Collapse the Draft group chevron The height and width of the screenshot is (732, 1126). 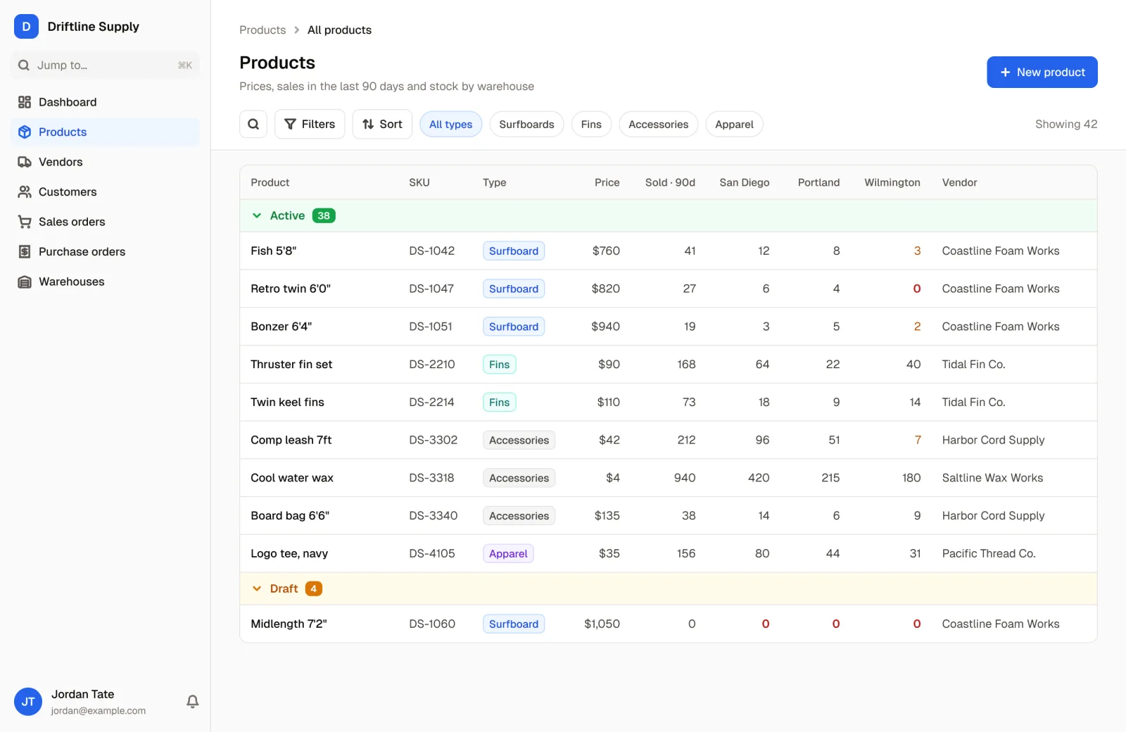click(257, 588)
